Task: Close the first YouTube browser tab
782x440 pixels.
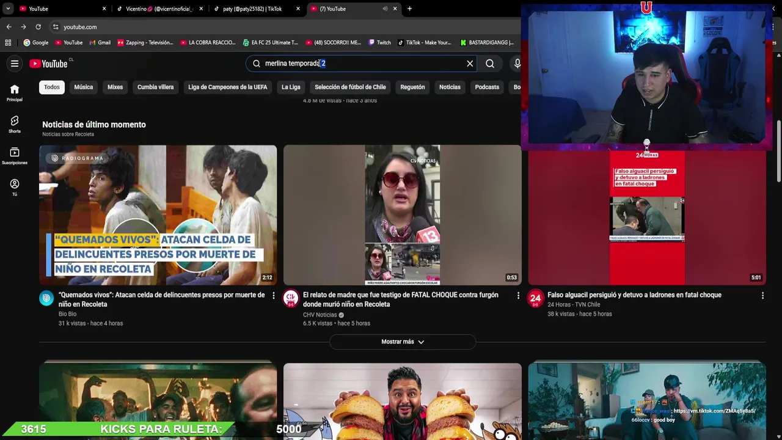Action: 104,9
